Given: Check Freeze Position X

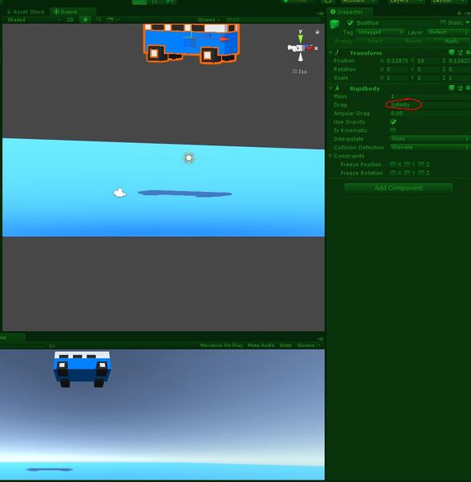Looking at the screenshot, I should pos(392,165).
